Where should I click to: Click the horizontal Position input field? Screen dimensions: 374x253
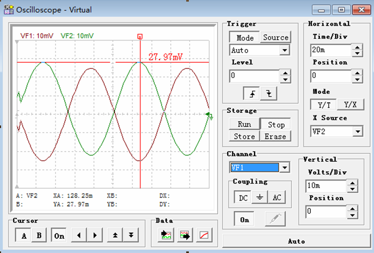(331, 76)
